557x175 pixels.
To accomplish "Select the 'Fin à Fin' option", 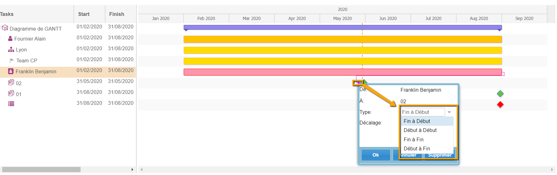I will point(413,140).
